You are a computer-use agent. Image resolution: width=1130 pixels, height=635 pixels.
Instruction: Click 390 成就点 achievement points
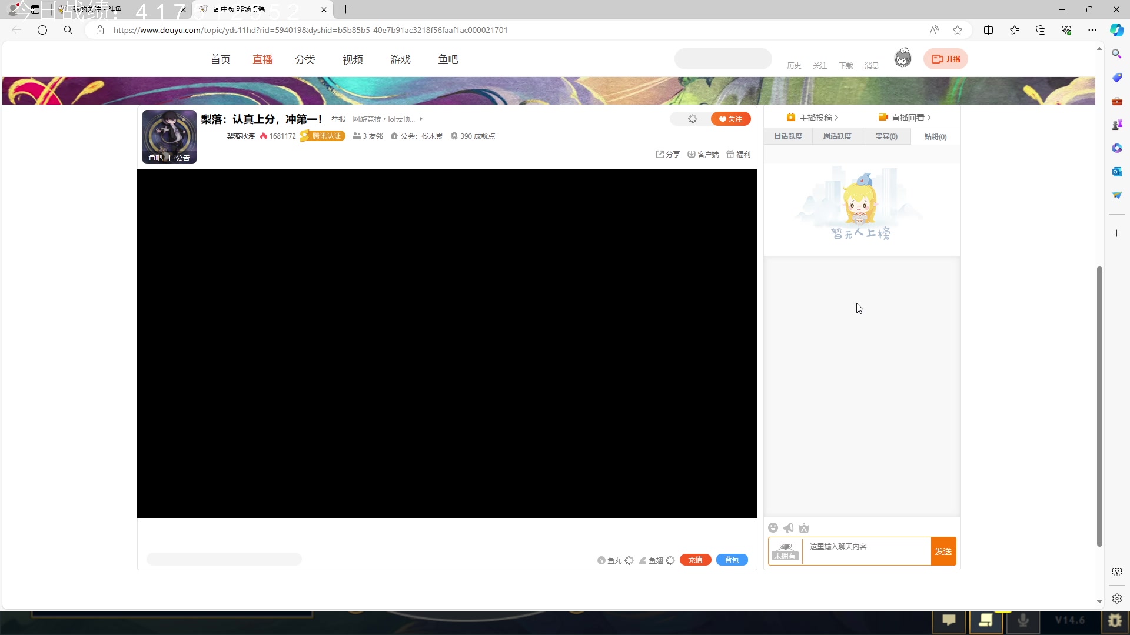click(x=473, y=136)
